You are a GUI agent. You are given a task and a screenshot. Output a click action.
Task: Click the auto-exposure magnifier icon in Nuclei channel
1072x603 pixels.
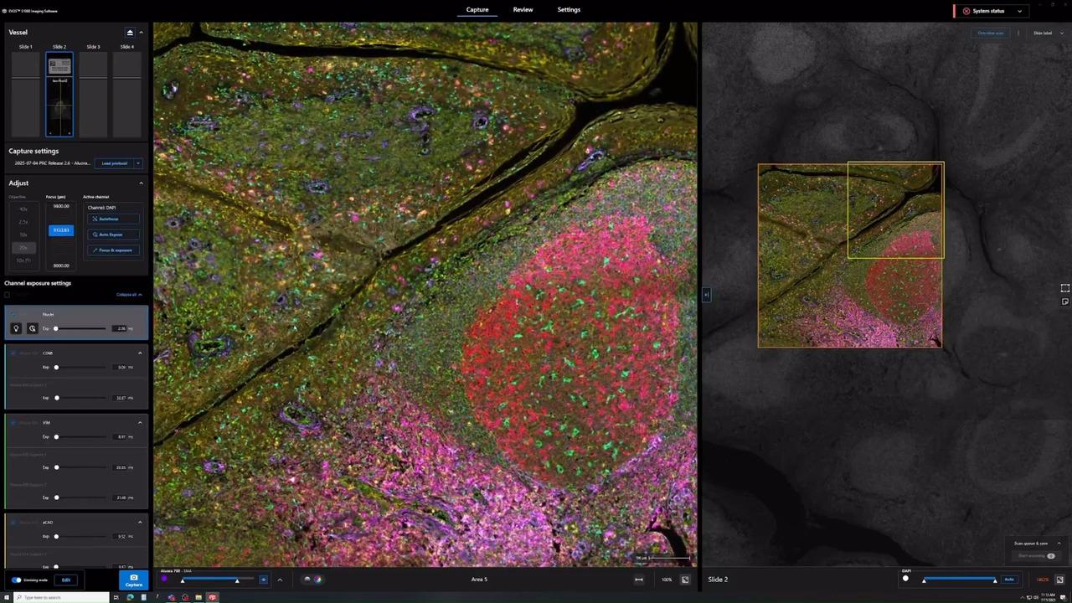pos(32,328)
